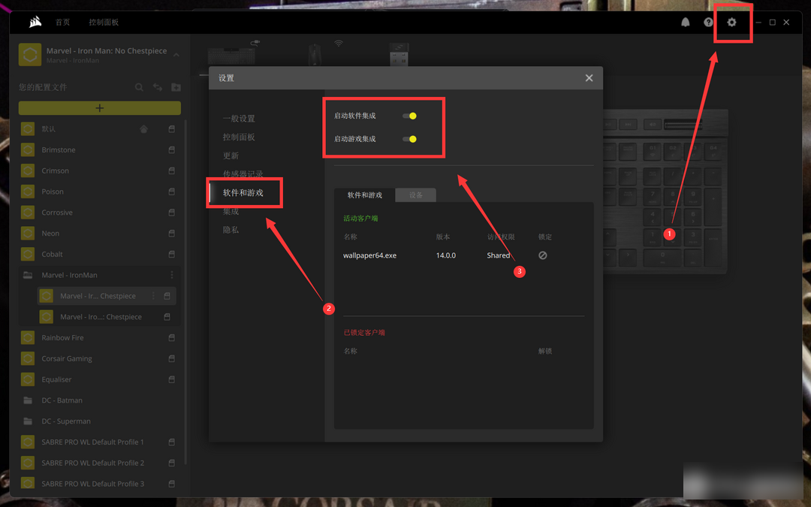Click the yellow profile icon beside Corrosive
This screenshot has width=811, height=507.
click(28, 212)
